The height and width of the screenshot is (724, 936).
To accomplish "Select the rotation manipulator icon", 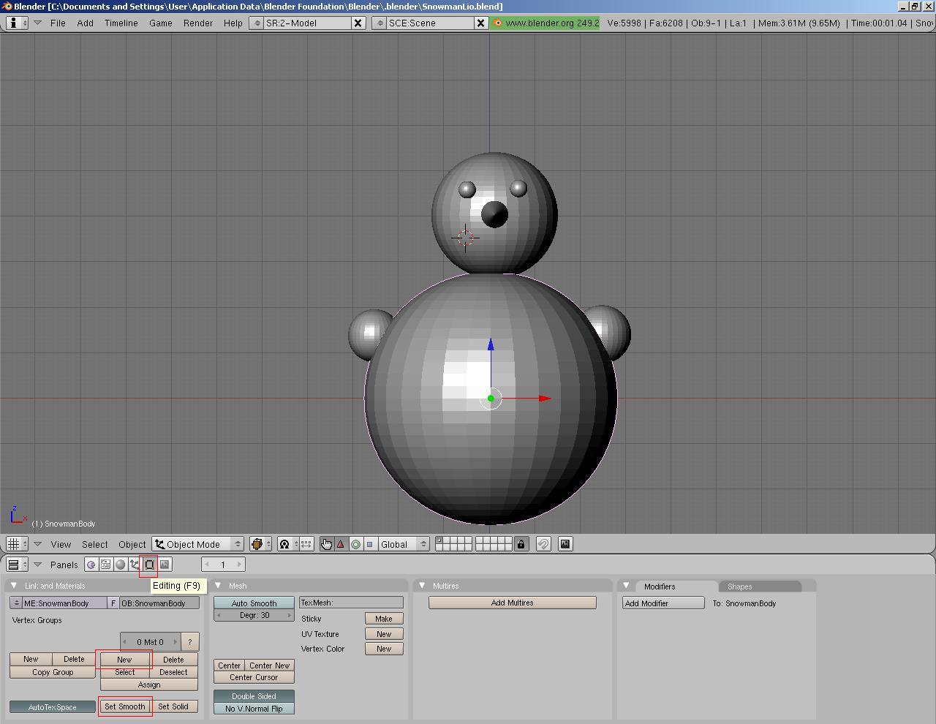I will [x=356, y=543].
